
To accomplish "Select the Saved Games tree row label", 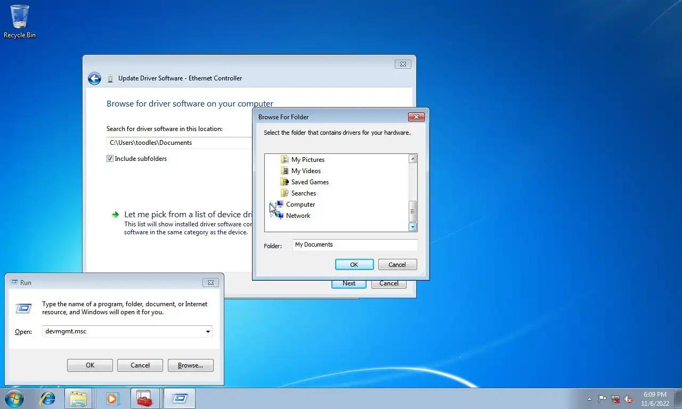I will pyautogui.click(x=310, y=182).
